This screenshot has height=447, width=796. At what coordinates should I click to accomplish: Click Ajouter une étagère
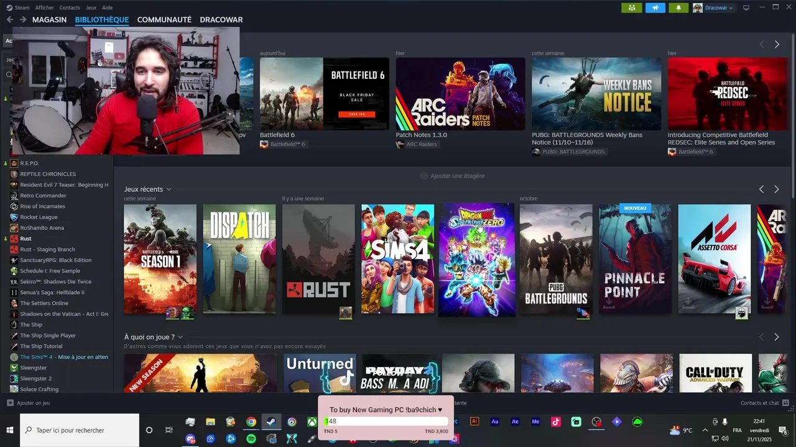[453, 176]
